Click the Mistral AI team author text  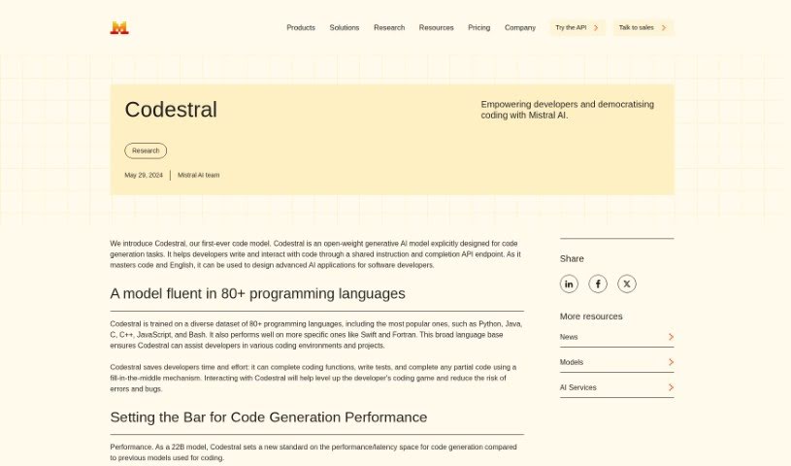pyautogui.click(x=199, y=175)
